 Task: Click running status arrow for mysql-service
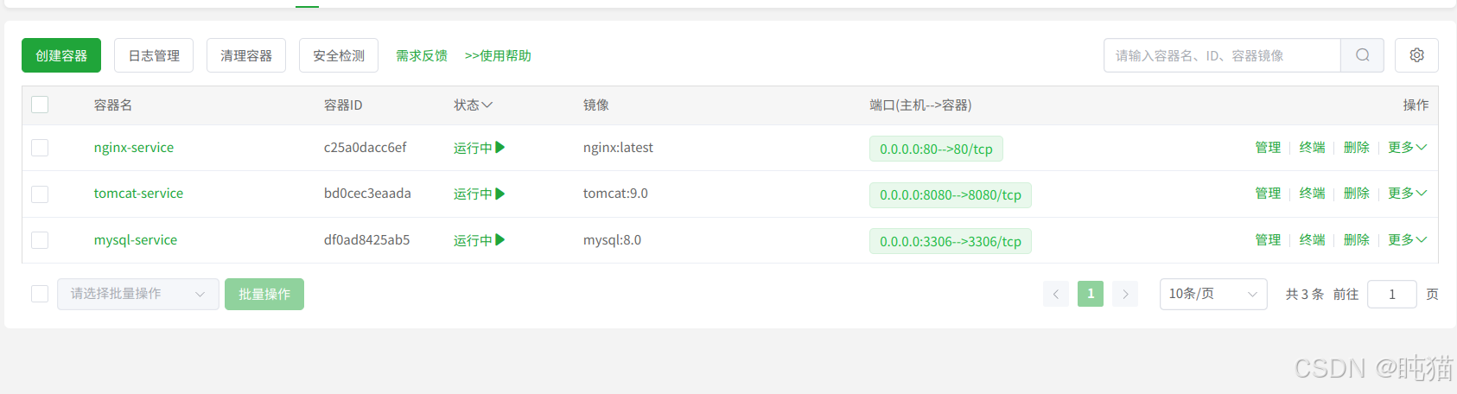pos(500,240)
